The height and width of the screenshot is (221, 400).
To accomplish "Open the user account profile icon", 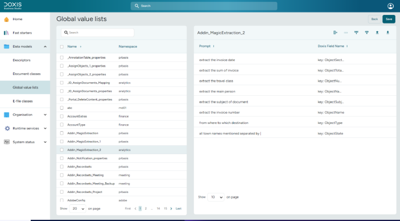I will [390, 6].
